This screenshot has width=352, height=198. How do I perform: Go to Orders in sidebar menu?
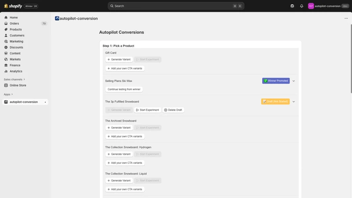point(14,23)
